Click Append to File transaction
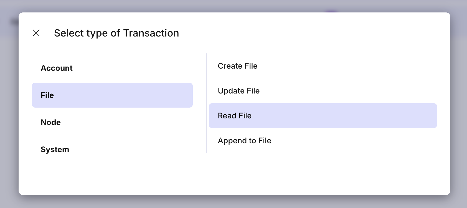Image resolution: width=467 pixels, height=208 pixels. coord(245,141)
